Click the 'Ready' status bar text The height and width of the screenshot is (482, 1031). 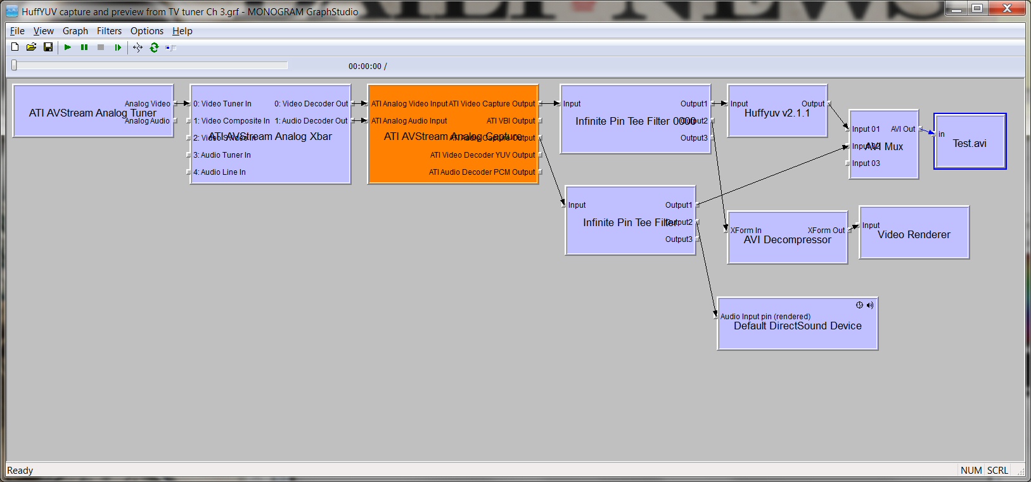[20, 471]
